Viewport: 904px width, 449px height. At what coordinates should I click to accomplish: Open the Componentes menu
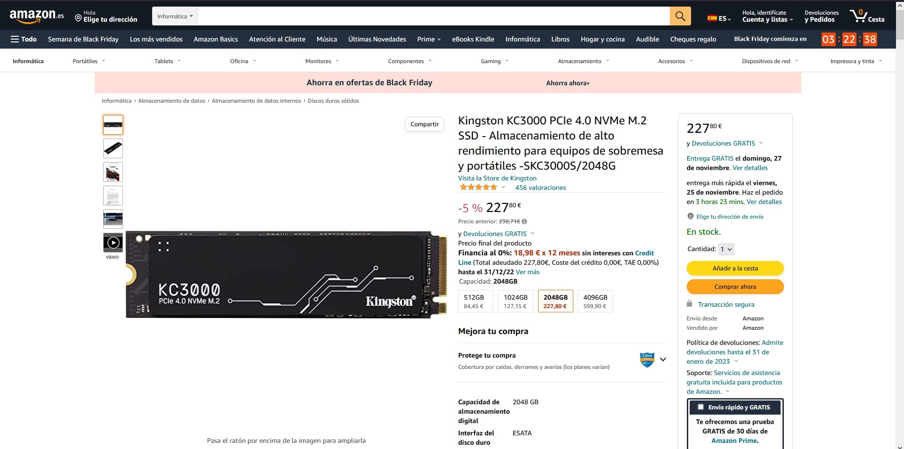click(x=410, y=61)
